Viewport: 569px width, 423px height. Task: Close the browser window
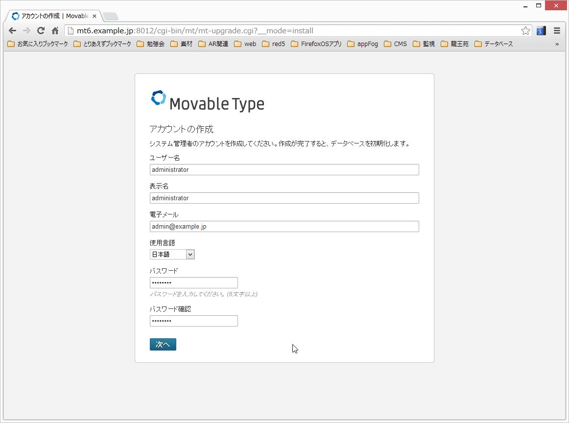[x=556, y=5]
